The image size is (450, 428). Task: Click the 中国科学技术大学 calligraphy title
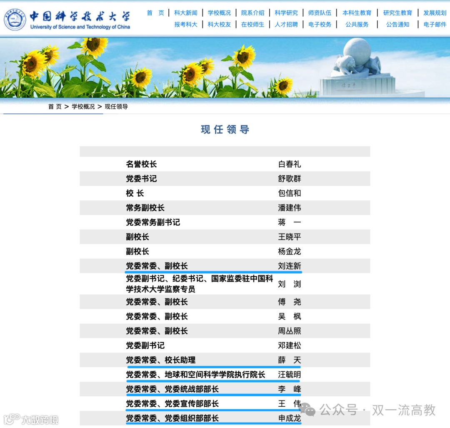pos(80,17)
